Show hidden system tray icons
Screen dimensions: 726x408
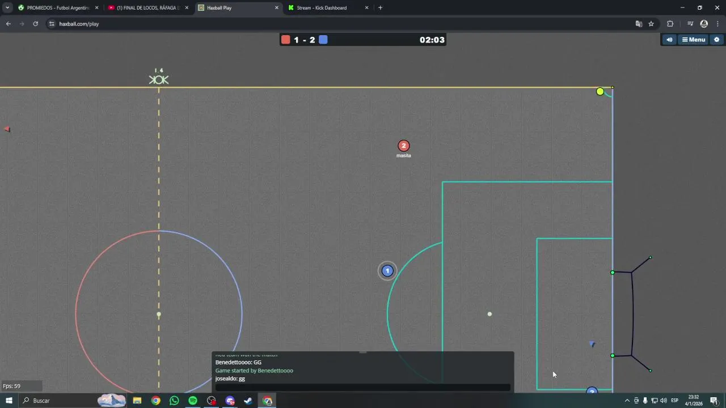click(x=627, y=401)
